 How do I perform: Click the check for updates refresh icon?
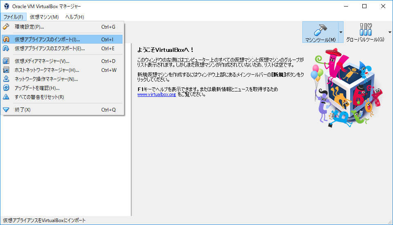6,88
